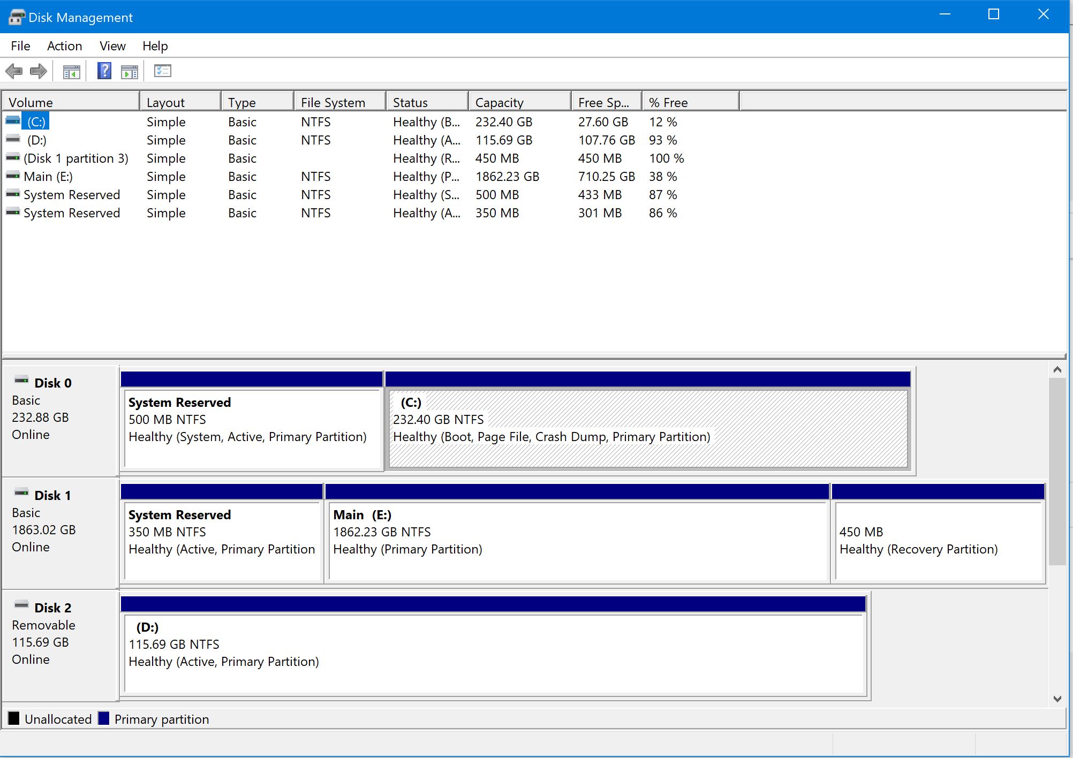Click the 500 MB System Reserved drive icon
Viewport: 1073px width, 758px height.
coord(13,194)
